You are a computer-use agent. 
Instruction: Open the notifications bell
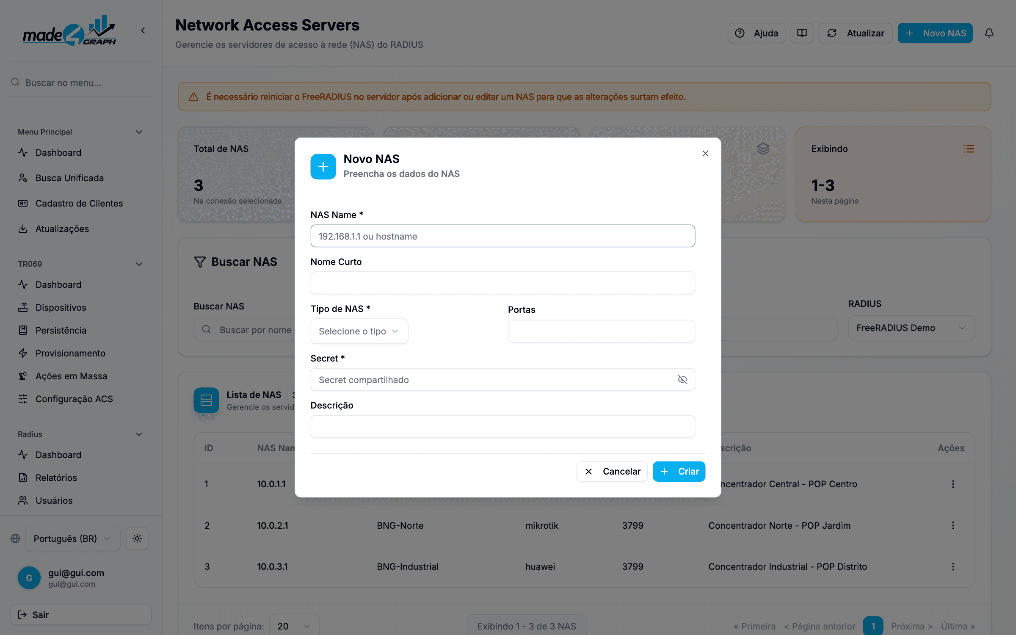click(989, 33)
